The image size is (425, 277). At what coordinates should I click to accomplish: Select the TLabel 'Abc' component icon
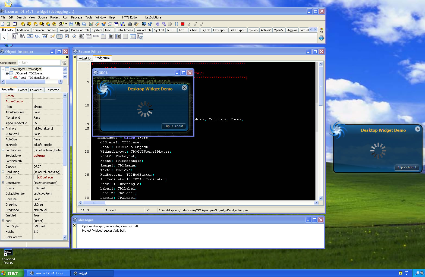tap(37, 36)
